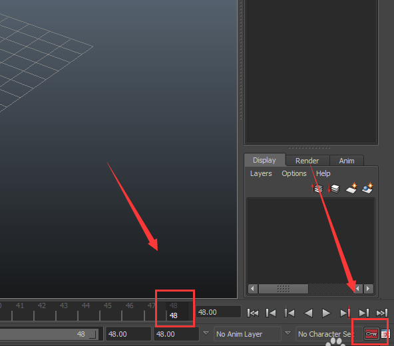The height and width of the screenshot is (346, 394).
Task: Step forward one frame
Action: click(x=364, y=313)
